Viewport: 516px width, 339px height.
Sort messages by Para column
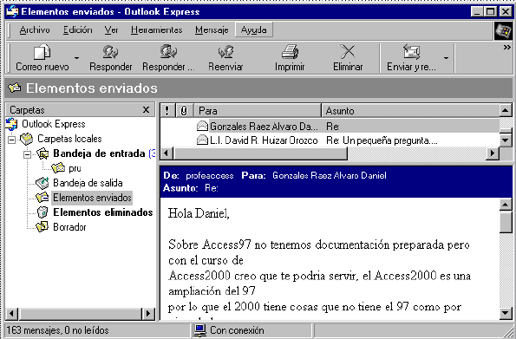point(258,111)
